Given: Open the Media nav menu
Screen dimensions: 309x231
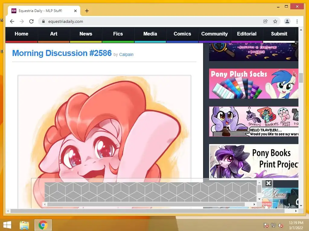Looking at the screenshot, I should click(x=150, y=34).
